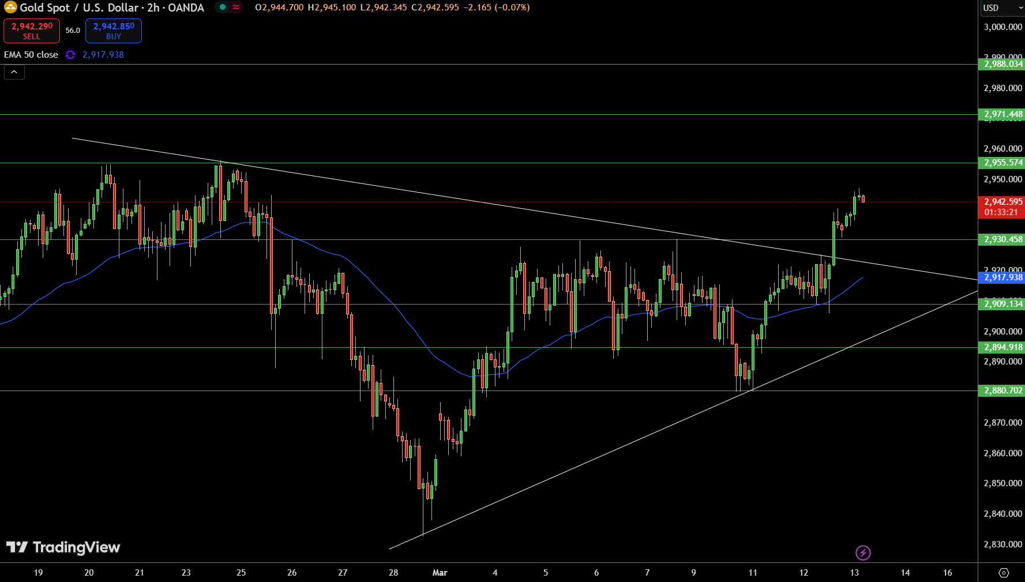The height and width of the screenshot is (582, 1025).
Task: Open the purple lightning events icon
Action: pos(863,553)
